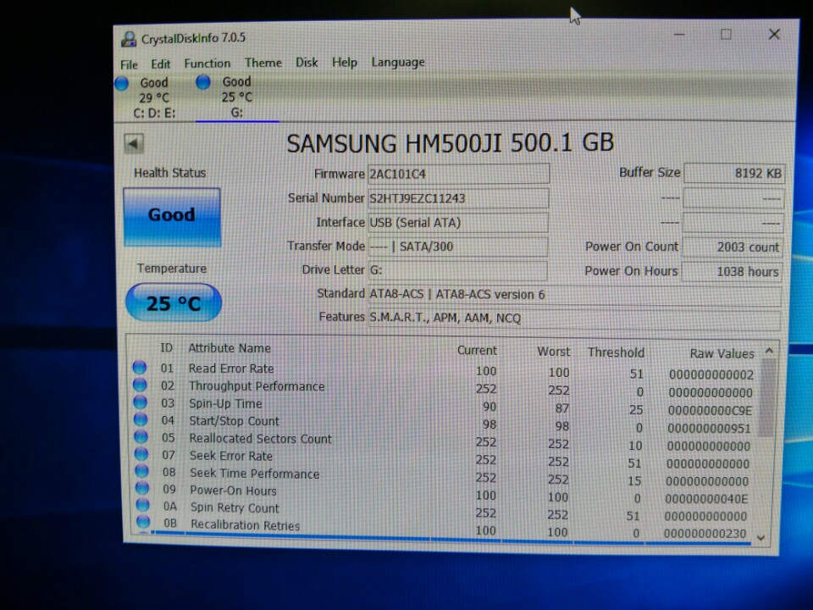Click the blue health orb for C: D: E: disk
This screenshot has height=610, width=813.
point(122,83)
